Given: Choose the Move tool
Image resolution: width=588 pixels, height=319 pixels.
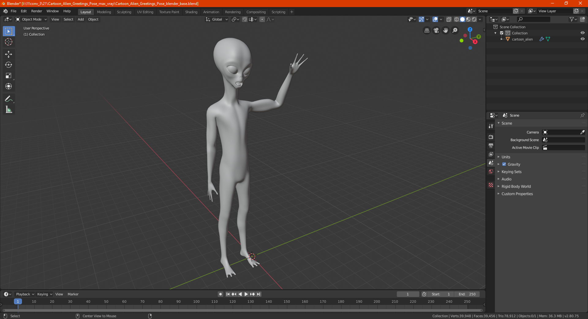Looking at the screenshot, I should click(x=9, y=54).
